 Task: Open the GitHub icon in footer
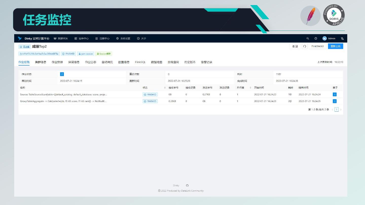[187, 186]
